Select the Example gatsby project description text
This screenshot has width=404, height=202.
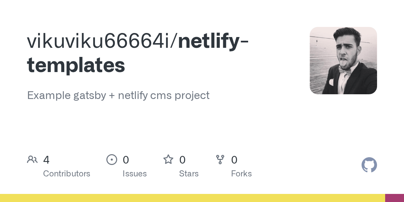[118, 95]
